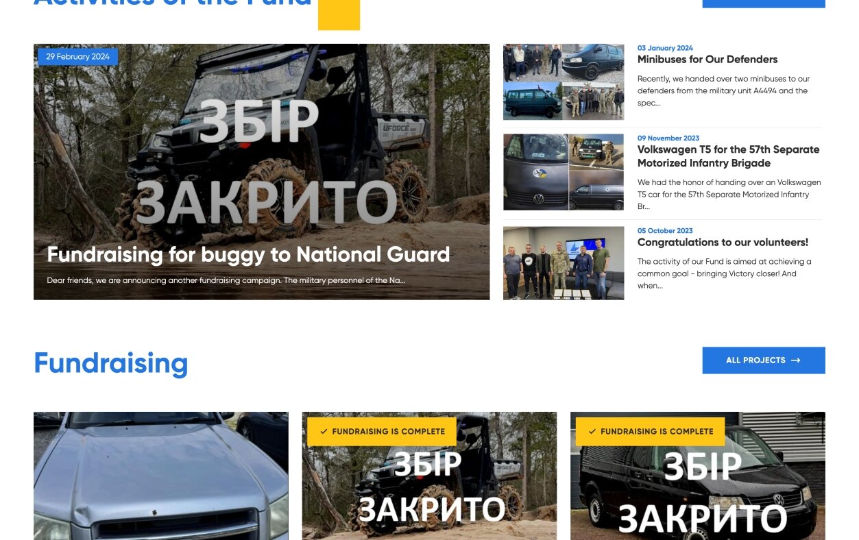The width and height of the screenshot is (859, 540).
Task: Select the Volkswagen T5 photo thumbnail
Action: coord(564,172)
